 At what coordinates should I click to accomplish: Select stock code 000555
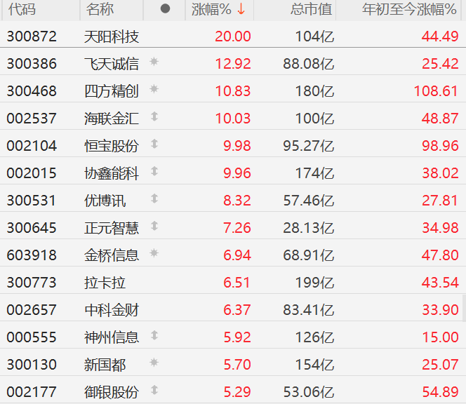click(32, 337)
